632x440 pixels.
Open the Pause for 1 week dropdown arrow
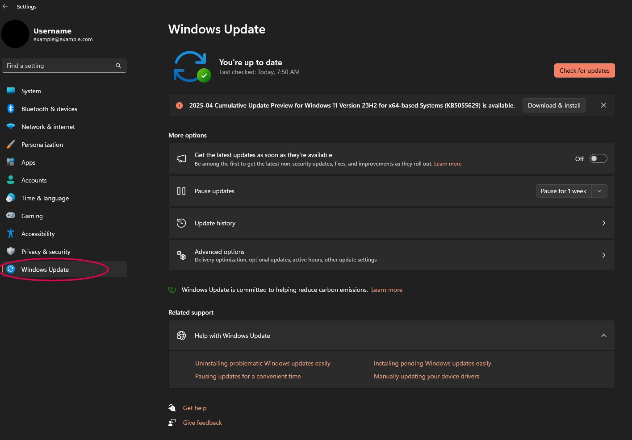click(x=599, y=191)
